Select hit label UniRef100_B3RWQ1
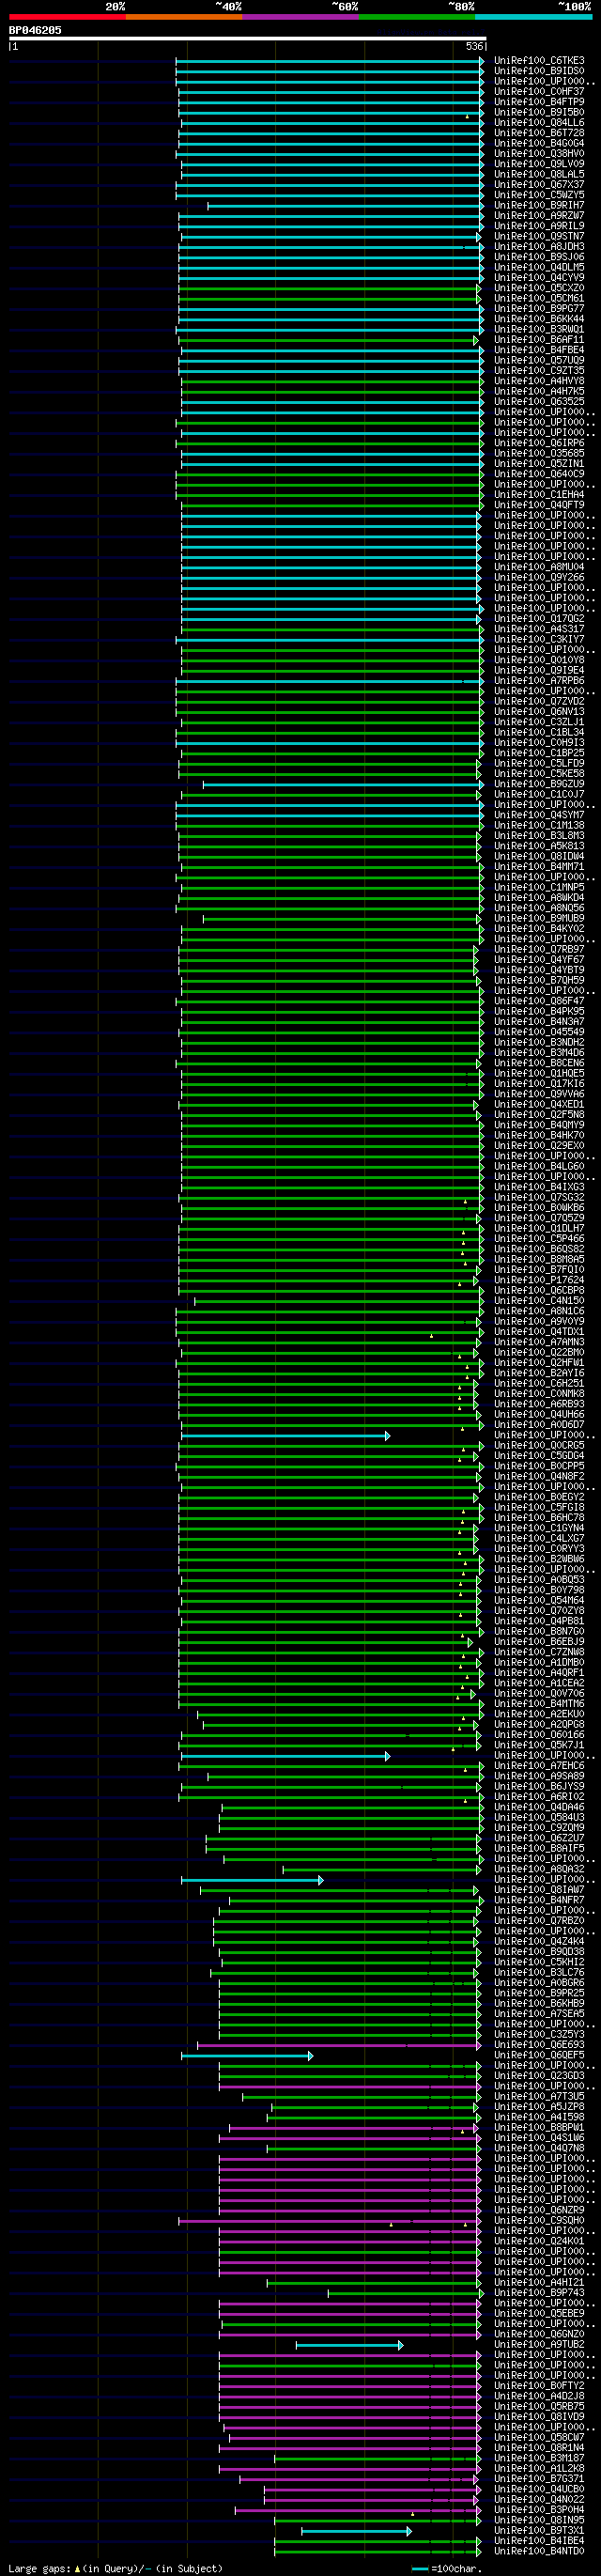 click(539, 330)
